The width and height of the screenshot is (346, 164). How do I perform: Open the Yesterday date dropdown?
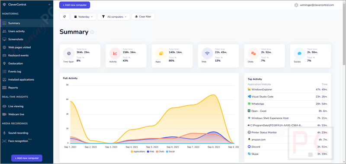83,17
